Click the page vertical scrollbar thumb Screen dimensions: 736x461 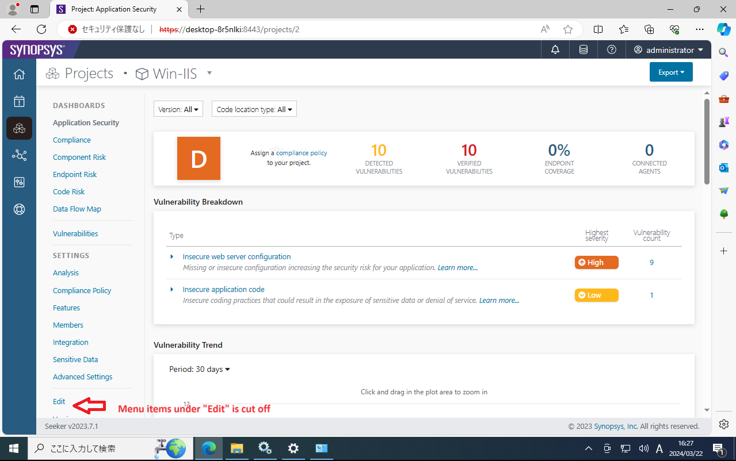click(x=707, y=141)
